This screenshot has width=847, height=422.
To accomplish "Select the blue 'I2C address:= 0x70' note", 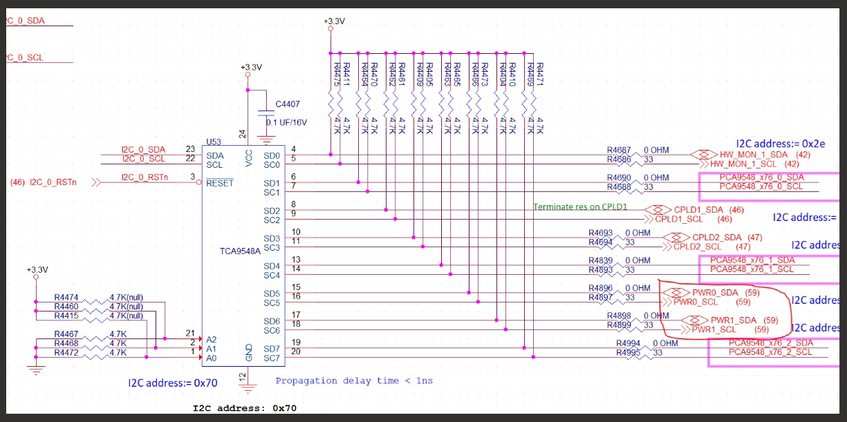I will 173,382.
